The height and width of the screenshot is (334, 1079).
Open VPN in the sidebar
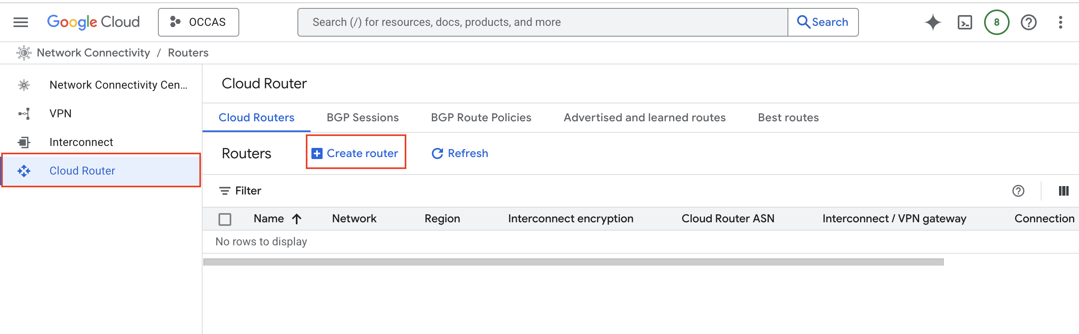101,114
